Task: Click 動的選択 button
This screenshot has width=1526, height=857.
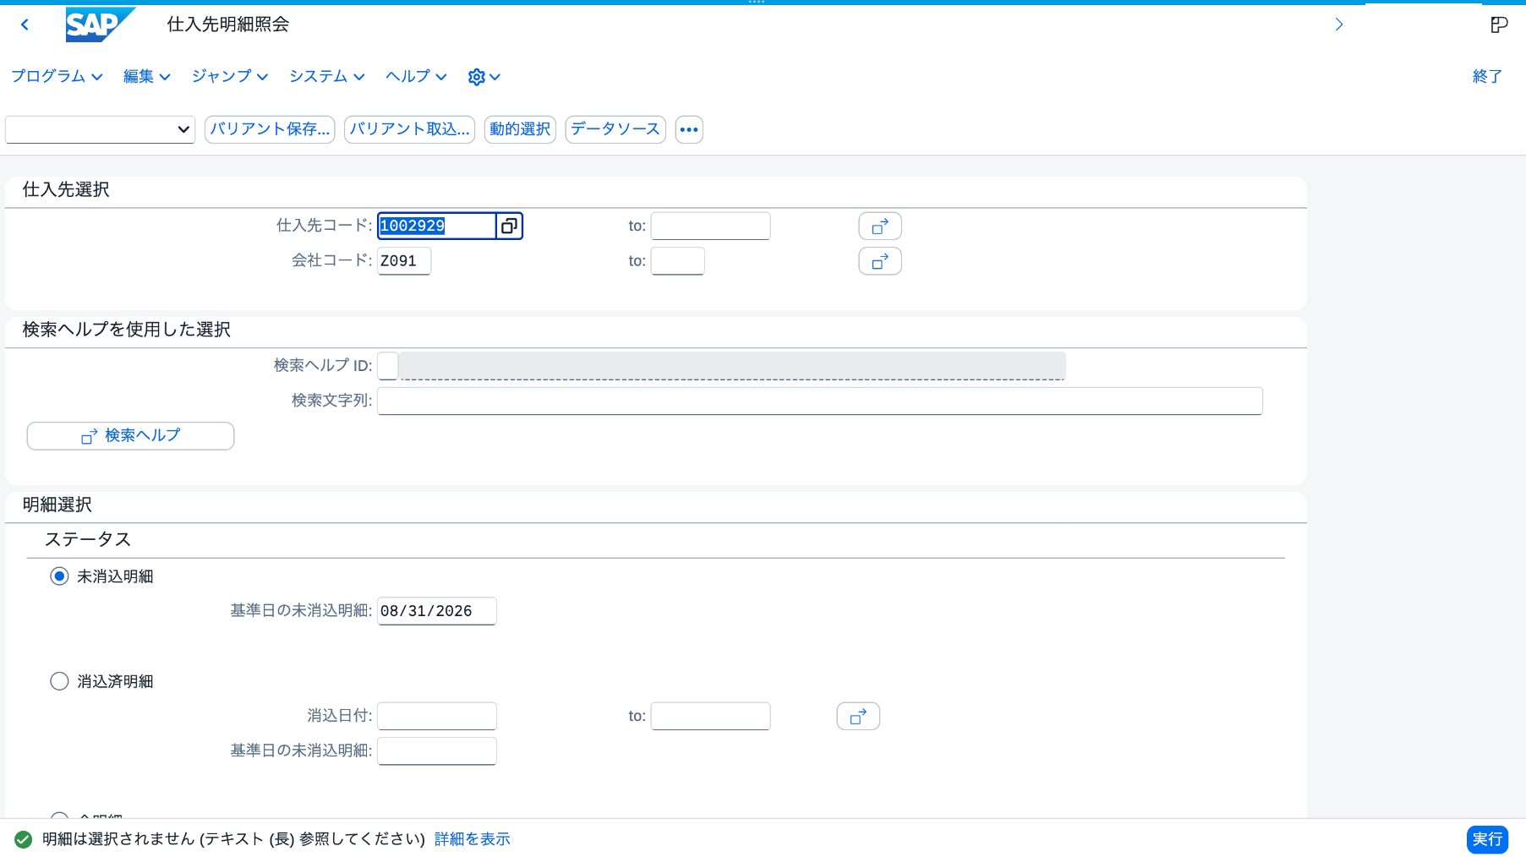Action: 520,129
